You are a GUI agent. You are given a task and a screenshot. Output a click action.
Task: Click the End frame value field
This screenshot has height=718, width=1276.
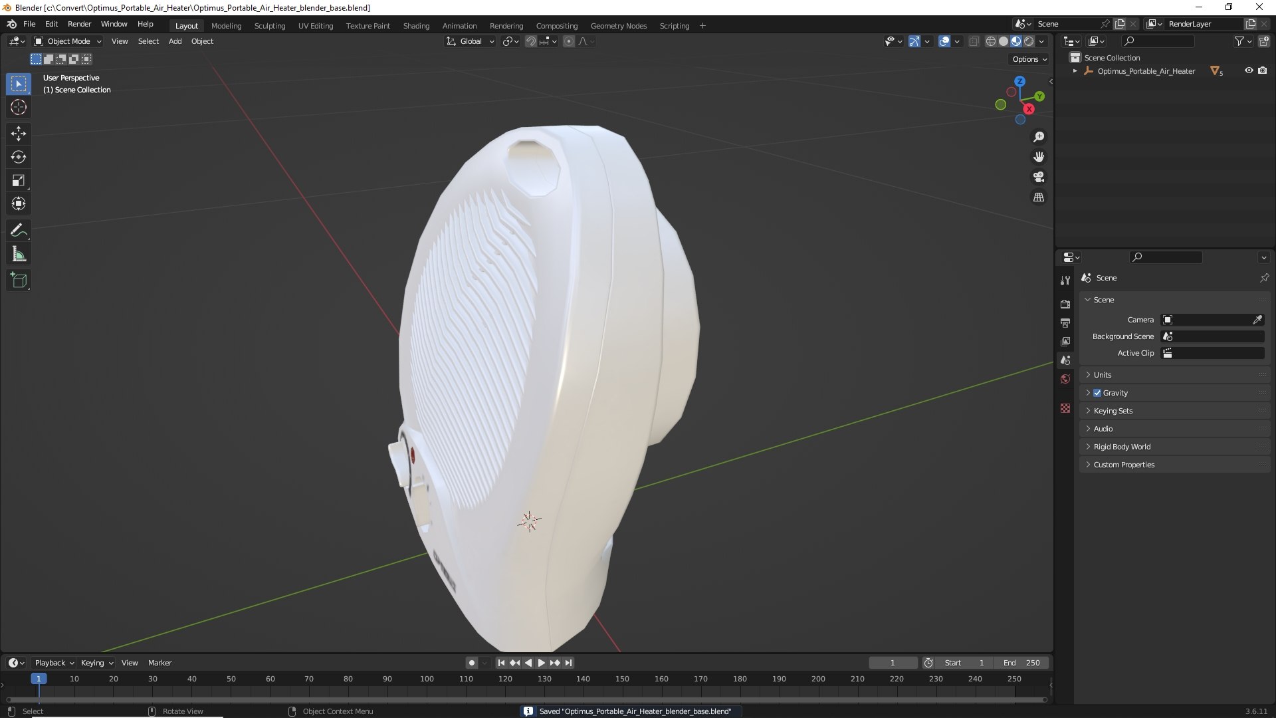click(x=1021, y=663)
